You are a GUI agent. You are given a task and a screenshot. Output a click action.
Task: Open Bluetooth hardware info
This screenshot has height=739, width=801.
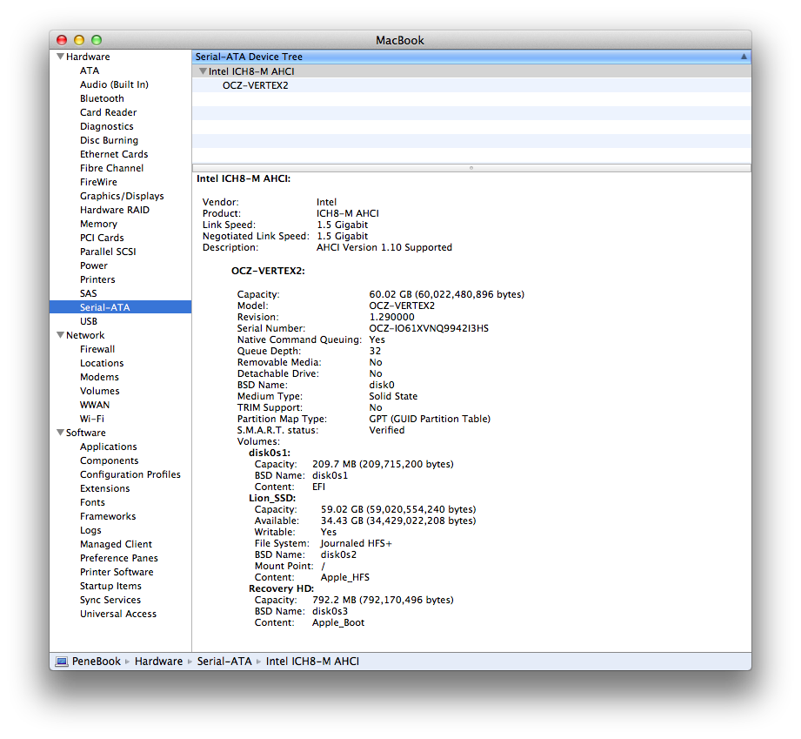pyautogui.click(x=102, y=98)
